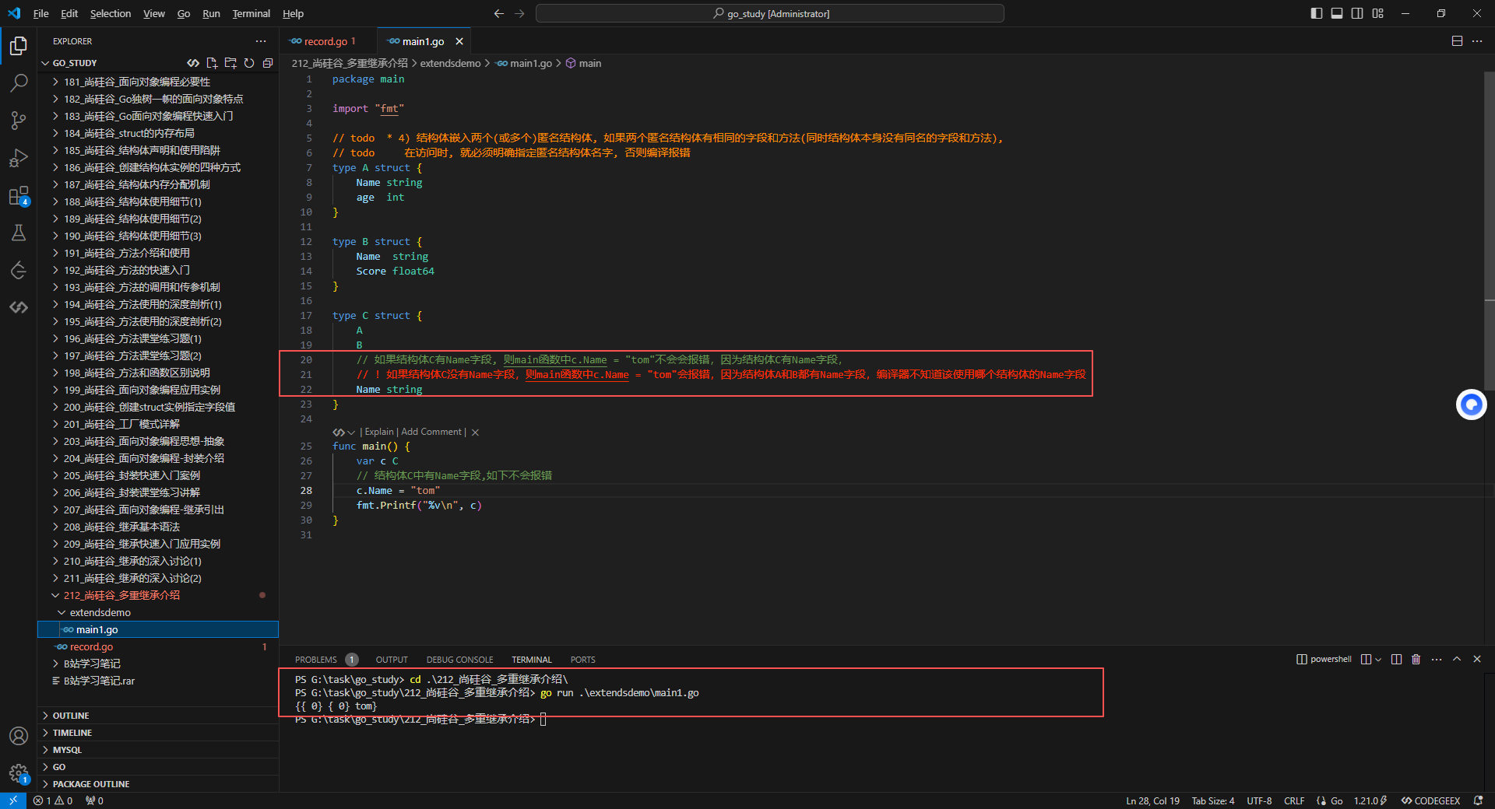Click Add Comment code lens link
This screenshot has width=1495, height=809.
[431, 432]
